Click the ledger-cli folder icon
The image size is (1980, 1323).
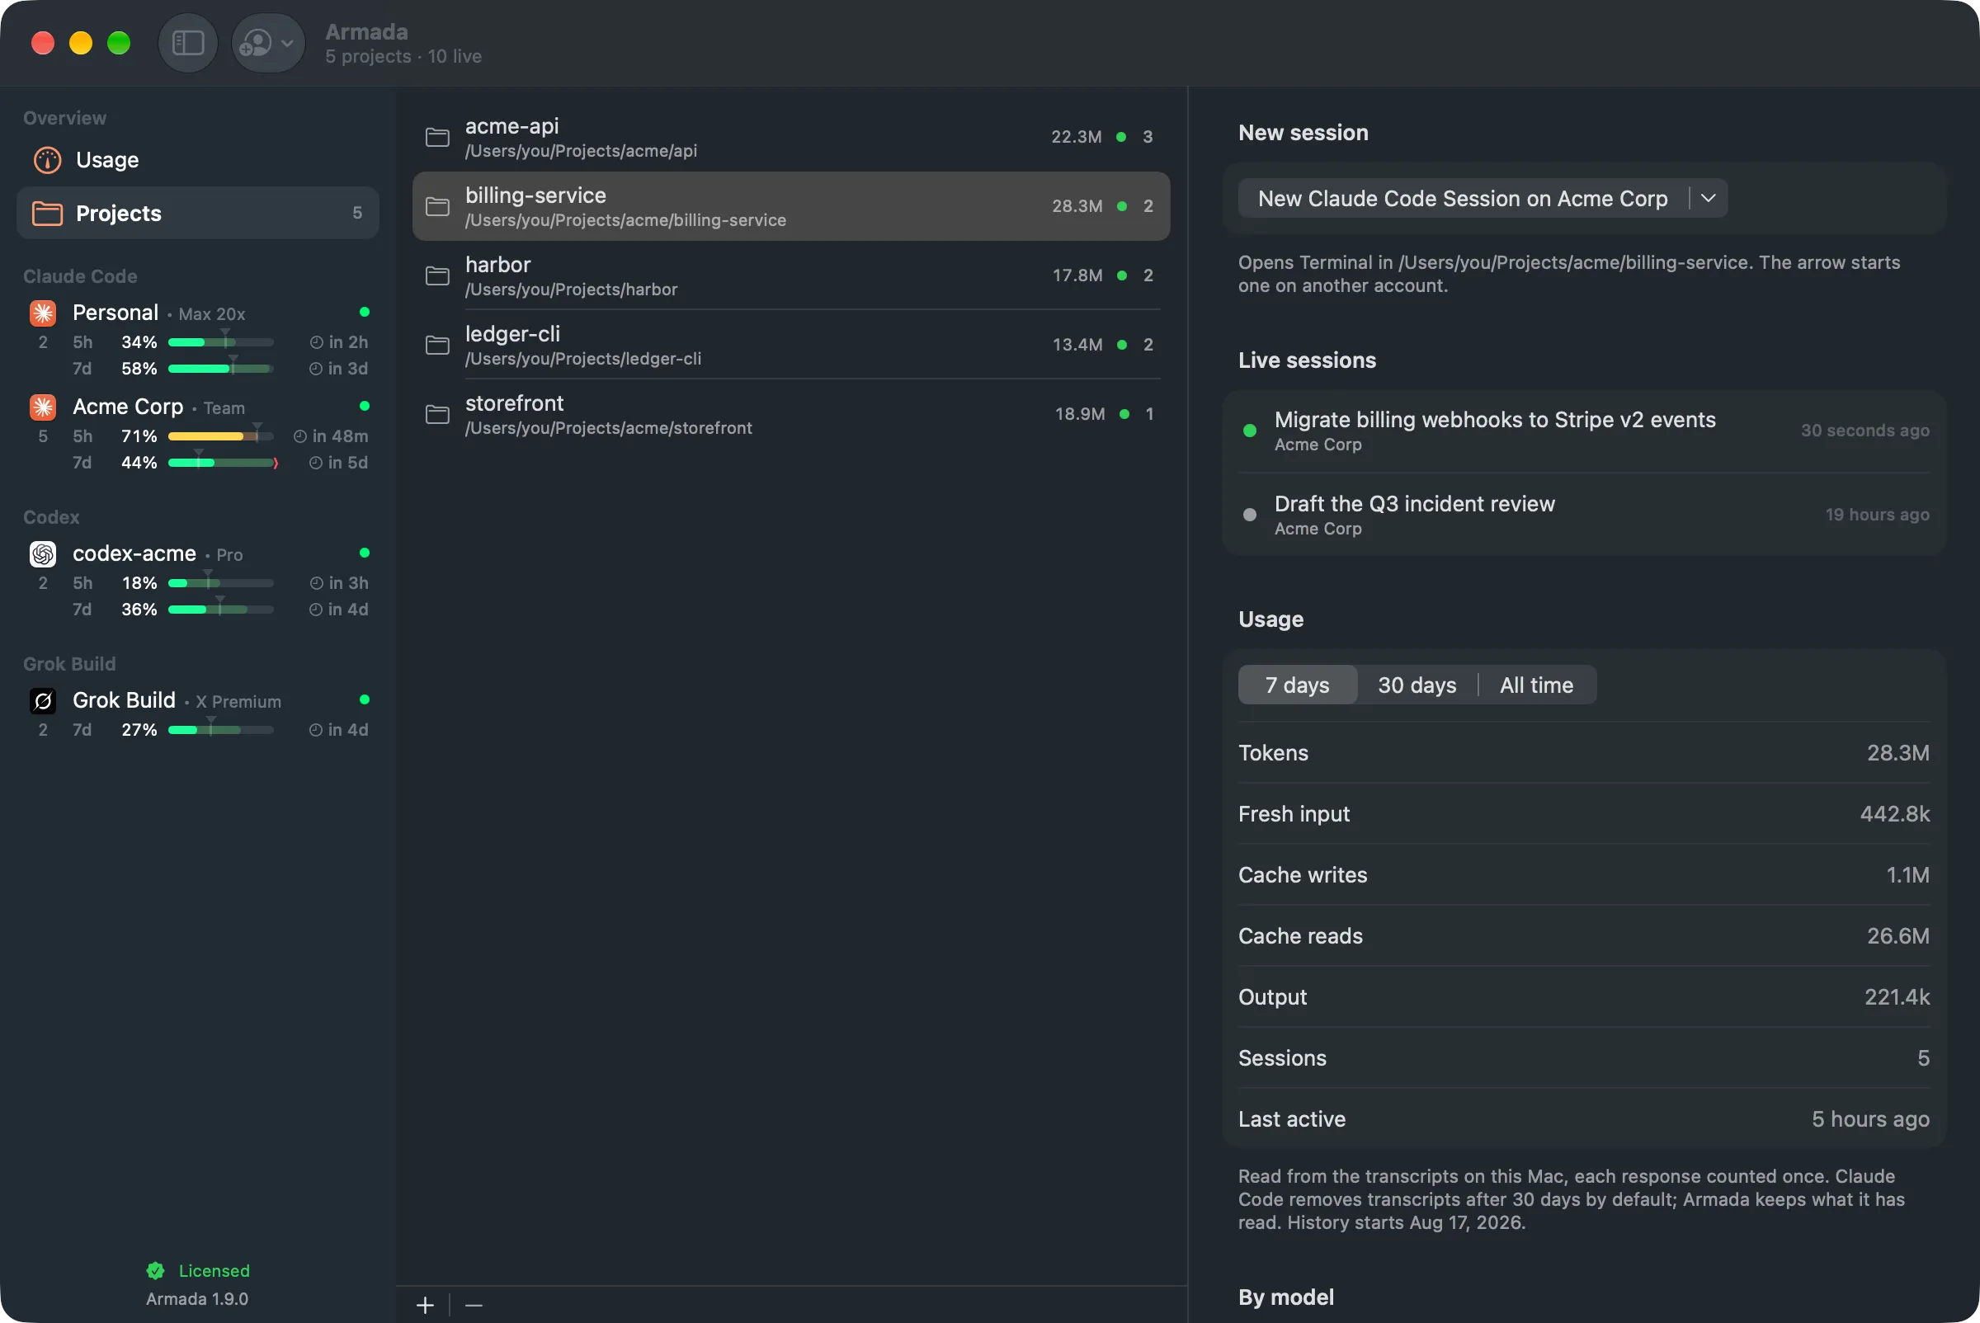tap(437, 344)
